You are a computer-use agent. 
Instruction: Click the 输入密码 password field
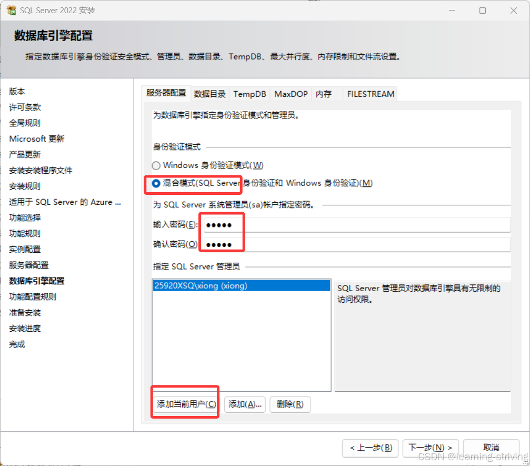point(357,225)
